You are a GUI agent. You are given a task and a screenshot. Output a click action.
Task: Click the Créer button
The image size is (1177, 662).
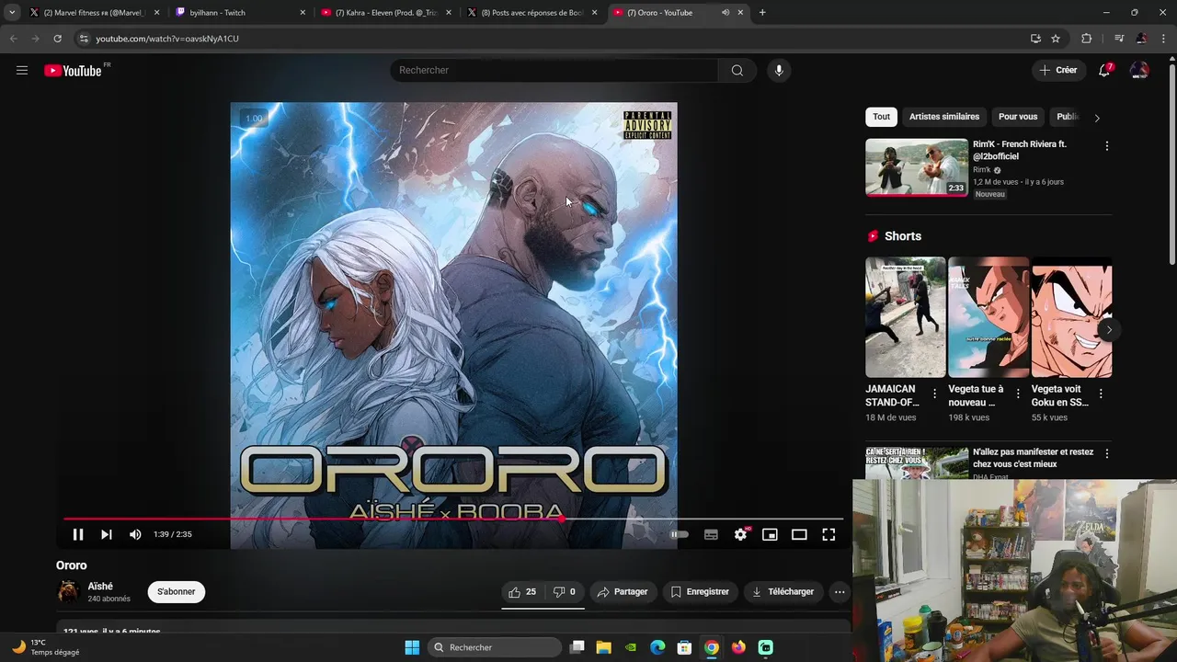pyautogui.click(x=1057, y=71)
